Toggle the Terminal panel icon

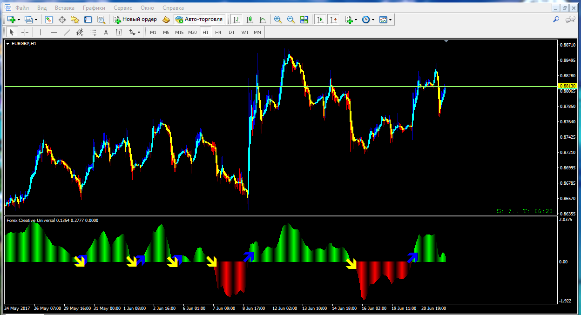pos(88,20)
